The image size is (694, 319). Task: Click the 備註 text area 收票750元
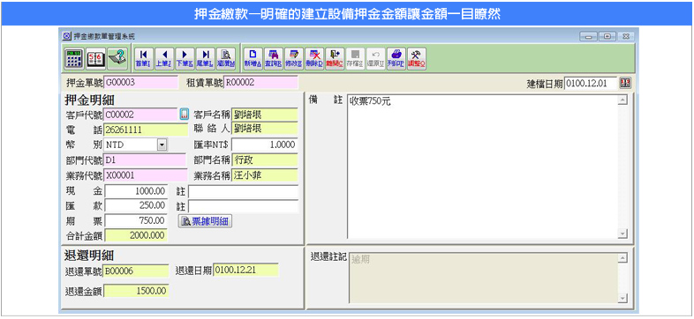482,167
